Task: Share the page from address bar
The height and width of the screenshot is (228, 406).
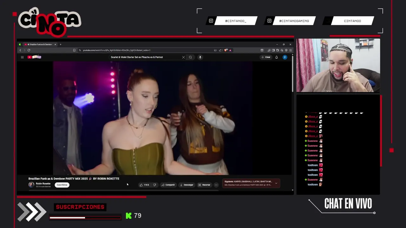Action: tap(220, 50)
